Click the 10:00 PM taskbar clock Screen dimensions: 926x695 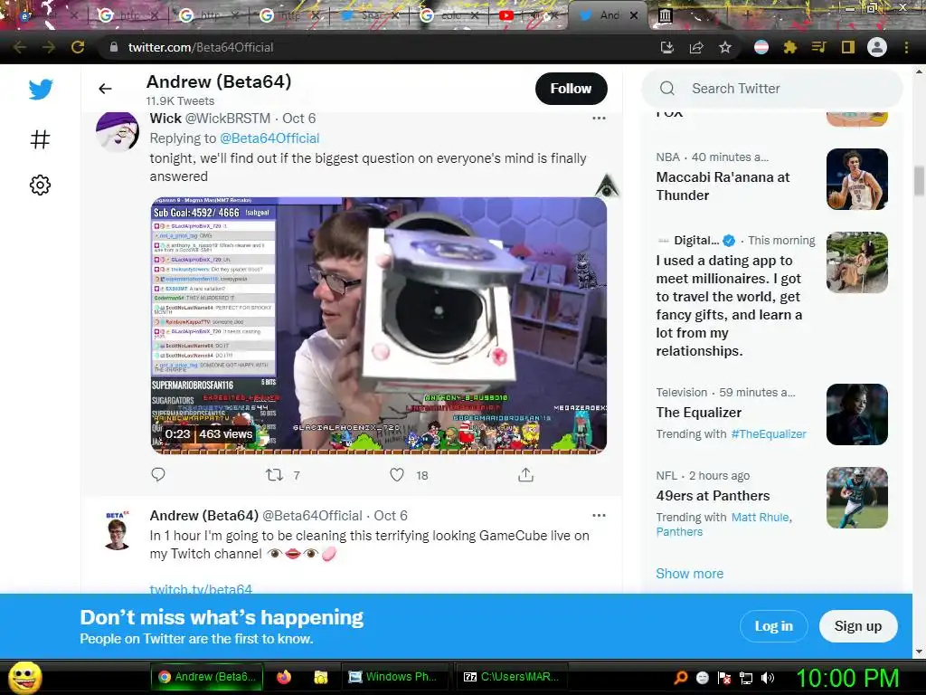[x=848, y=678]
